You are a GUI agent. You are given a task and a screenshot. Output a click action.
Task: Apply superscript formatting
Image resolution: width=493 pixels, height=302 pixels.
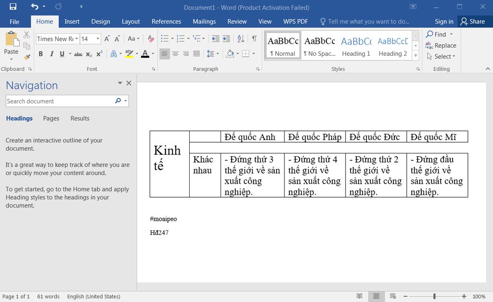pos(99,54)
